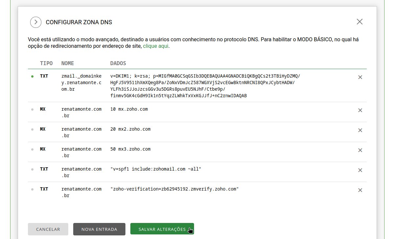Click the status dot of the 10 mx.zoho.com row
Screen dimensions: 394x239
[x=32, y=109]
